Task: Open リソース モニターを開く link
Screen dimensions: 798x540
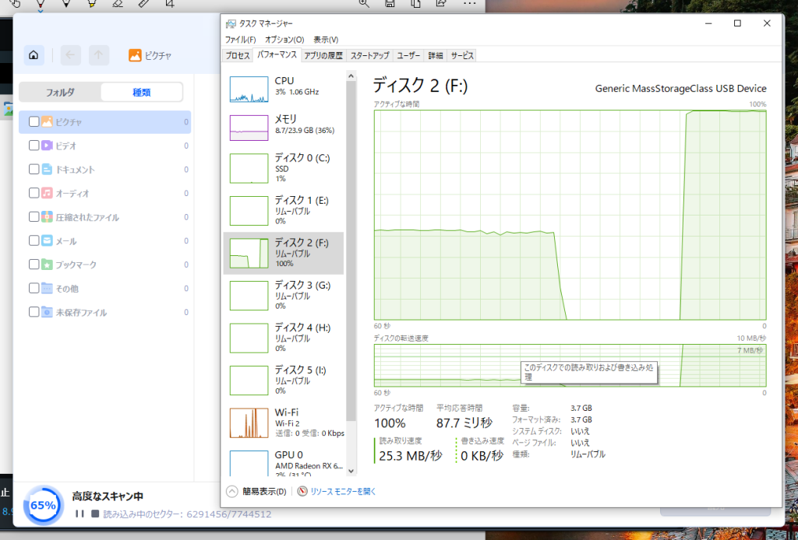Action: pos(343,492)
